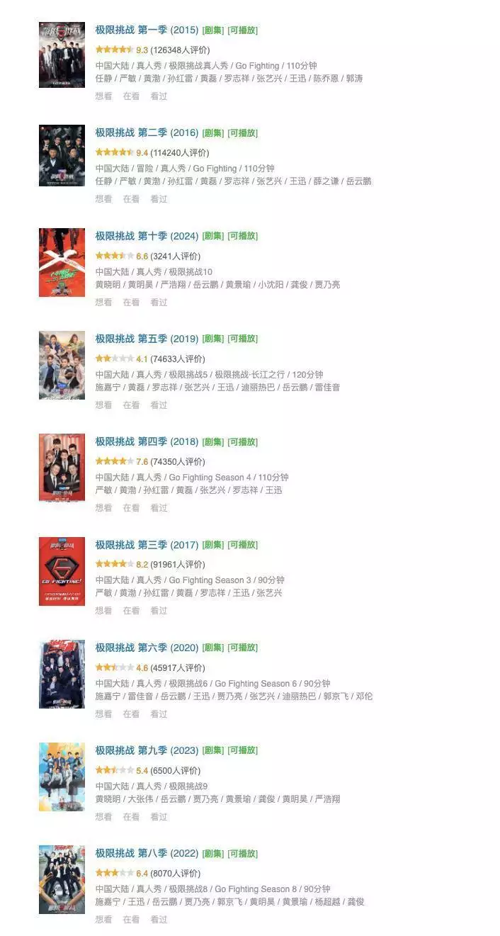Open the 极限挑战 第四季 (2018) title link
Screen dimensions: 500x936
(x=147, y=441)
